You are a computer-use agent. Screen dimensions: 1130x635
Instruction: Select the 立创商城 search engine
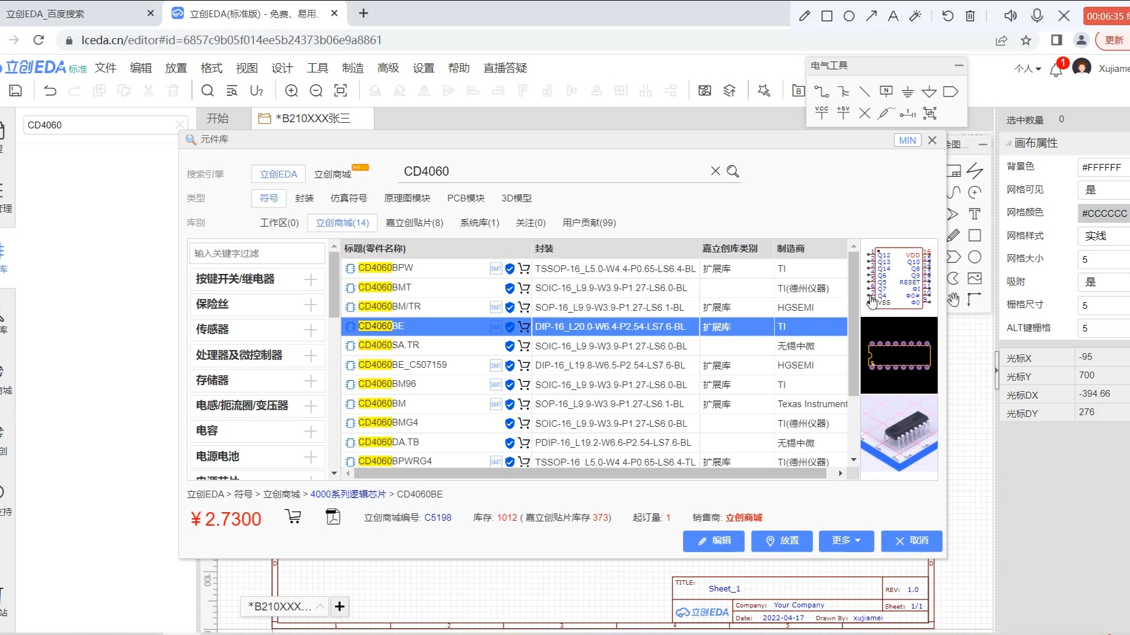pos(333,174)
